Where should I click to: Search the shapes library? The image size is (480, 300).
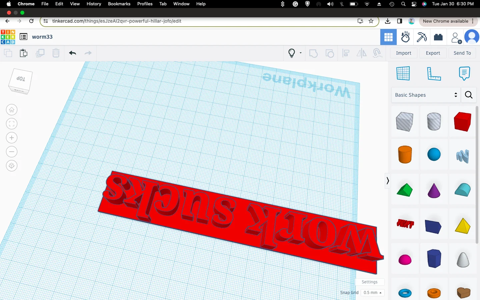[469, 95]
